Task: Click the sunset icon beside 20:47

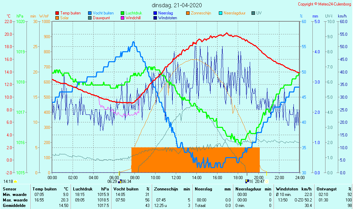Action: (x=267, y=181)
